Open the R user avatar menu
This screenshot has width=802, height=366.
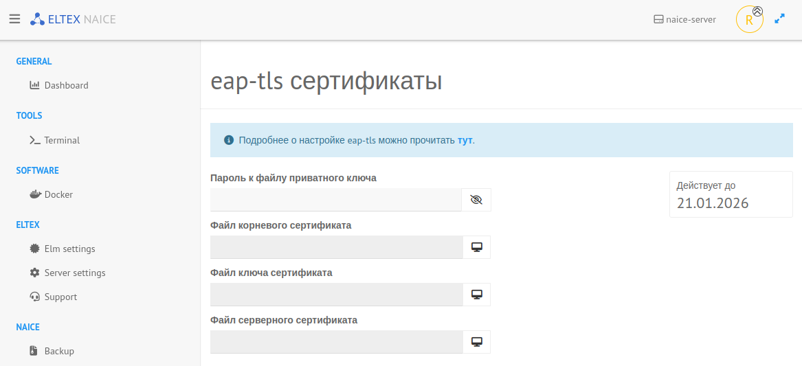click(x=748, y=20)
